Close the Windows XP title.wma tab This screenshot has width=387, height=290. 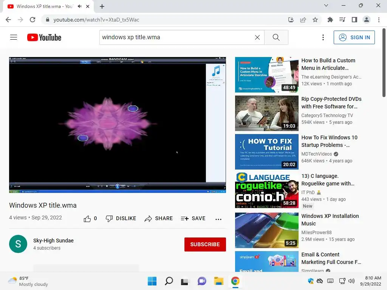pyautogui.click(x=88, y=6)
